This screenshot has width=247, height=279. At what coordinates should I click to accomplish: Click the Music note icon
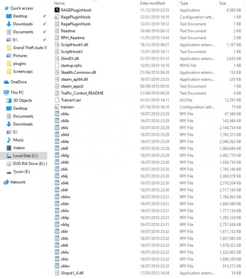9,140
